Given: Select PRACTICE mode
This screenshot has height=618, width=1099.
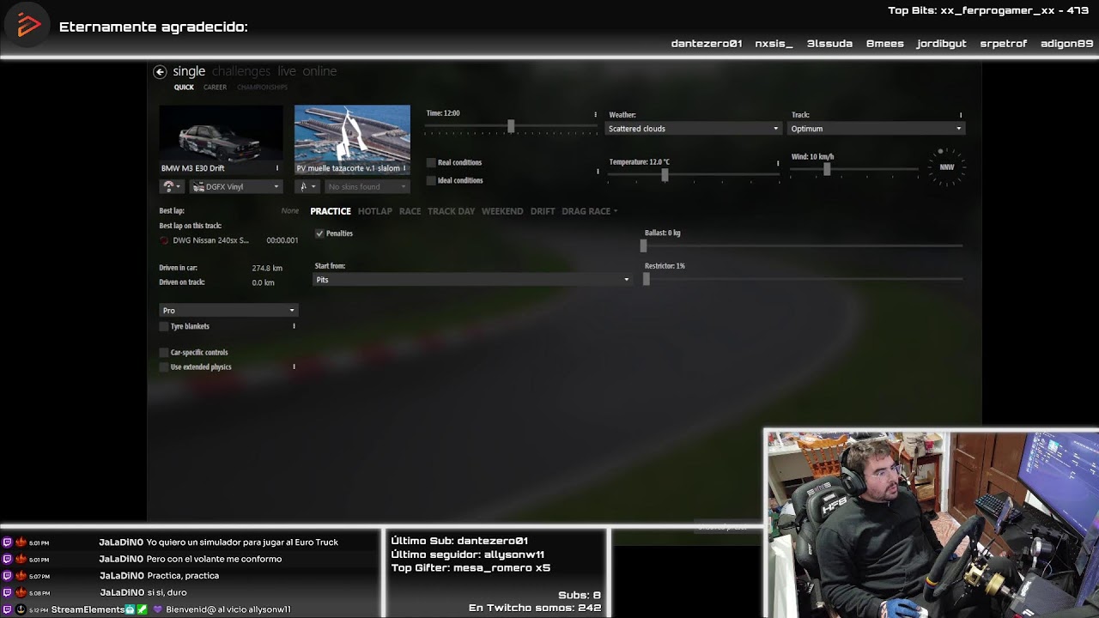Looking at the screenshot, I should 331,211.
